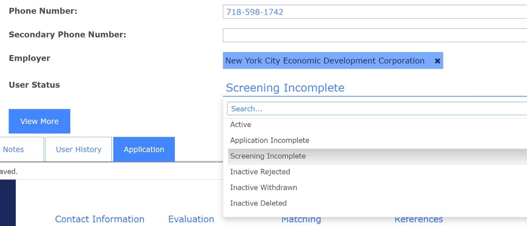Go to the Contact Information section
This screenshot has width=527, height=226.
[100, 219]
